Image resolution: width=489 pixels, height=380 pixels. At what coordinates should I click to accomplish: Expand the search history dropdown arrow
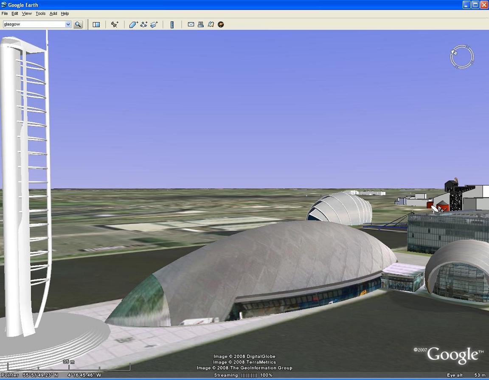coord(68,25)
